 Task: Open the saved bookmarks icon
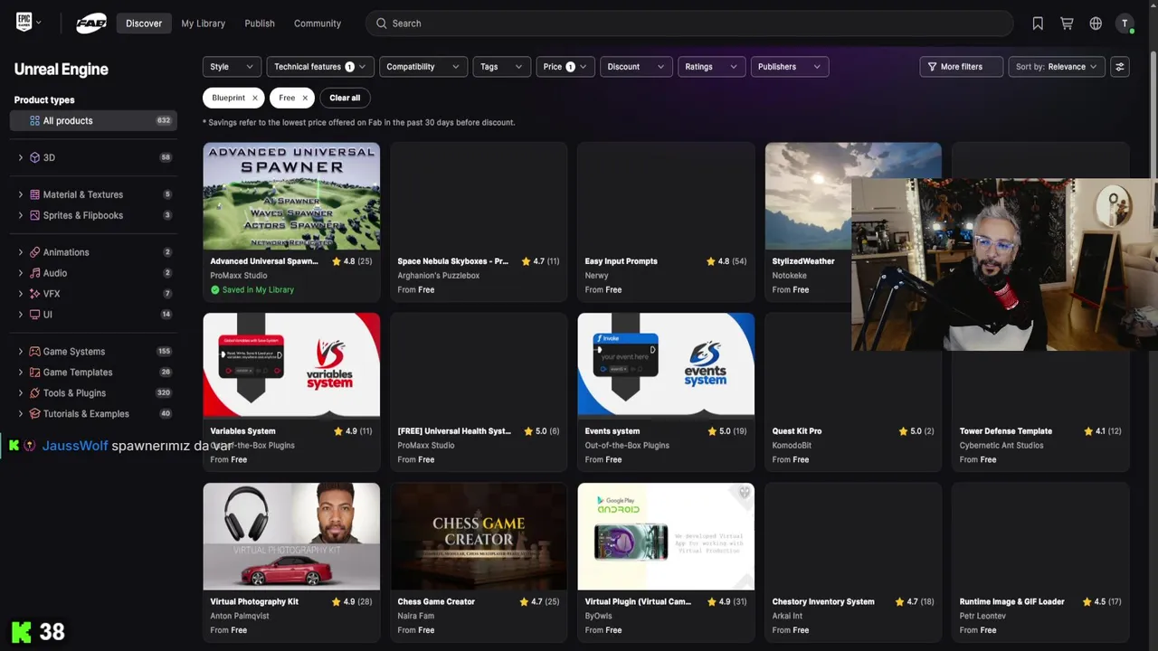pos(1038,24)
